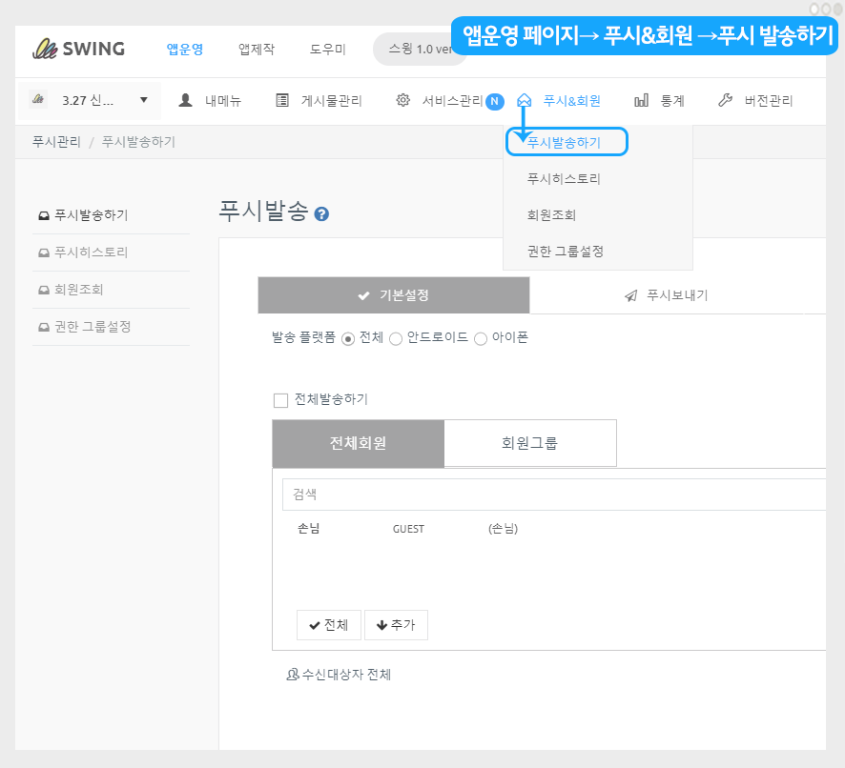This screenshot has height=768, width=845.
Task: Select the 전체 platform radio button
Action: [x=348, y=338]
